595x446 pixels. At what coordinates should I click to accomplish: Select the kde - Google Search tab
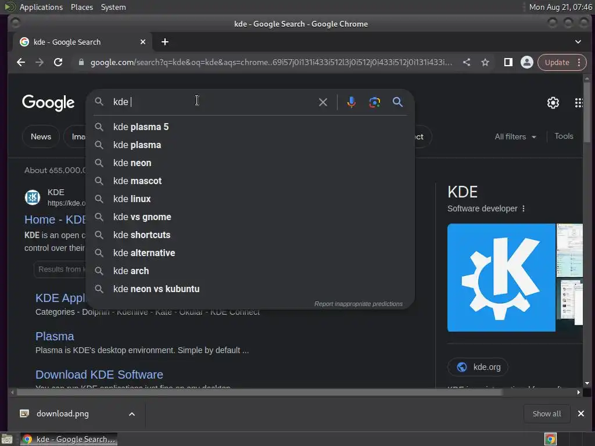click(83, 42)
